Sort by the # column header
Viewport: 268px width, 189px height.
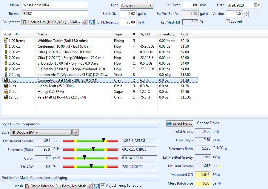coord(135,34)
